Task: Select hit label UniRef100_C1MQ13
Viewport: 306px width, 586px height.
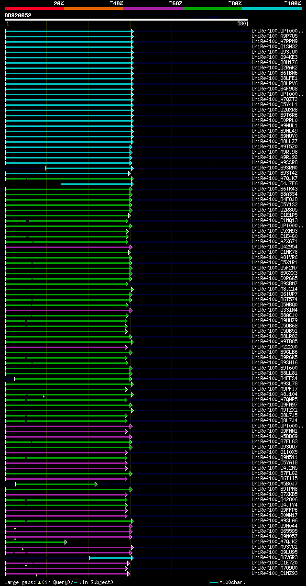Action: (x=274, y=220)
